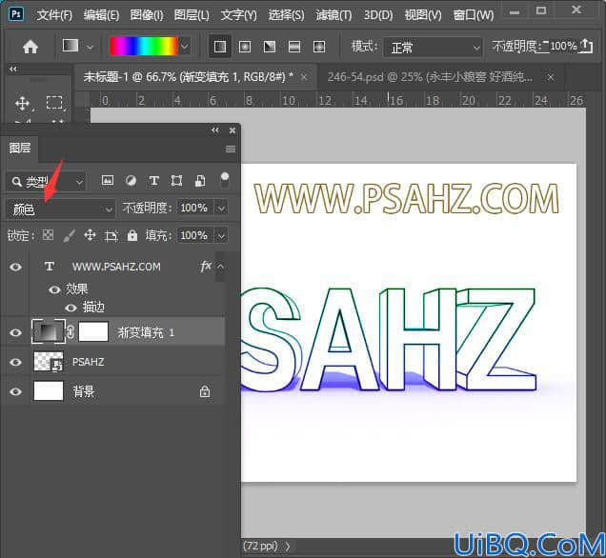The image size is (606, 558).
Task: Filter for type layers
Action: coord(153,180)
